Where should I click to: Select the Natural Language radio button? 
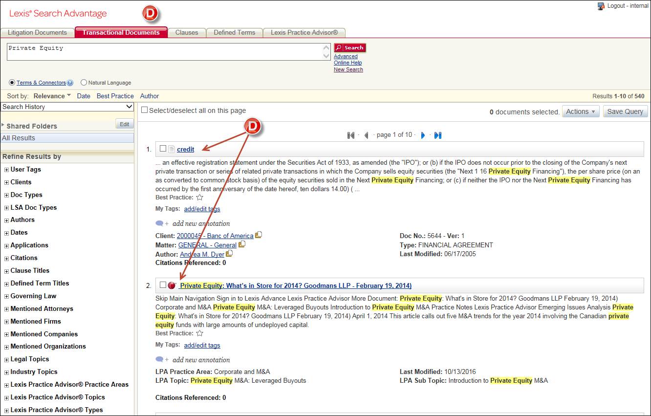tap(84, 83)
